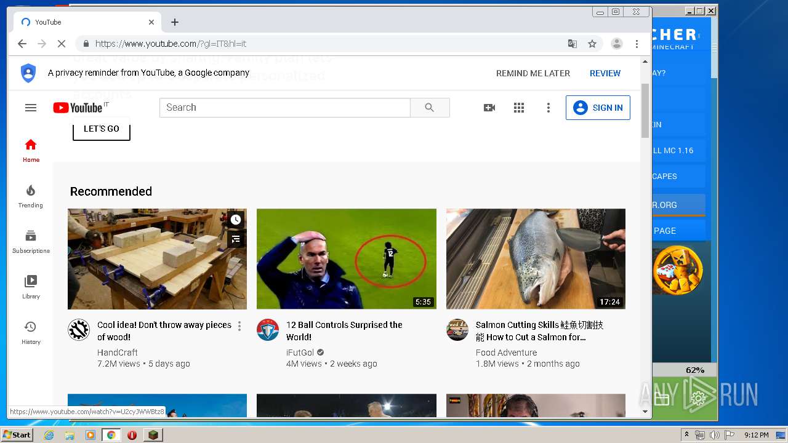Open 'Salmon Cutting Skills' video title
Viewport: 788px width, 443px height.
click(x=539, y=331)
